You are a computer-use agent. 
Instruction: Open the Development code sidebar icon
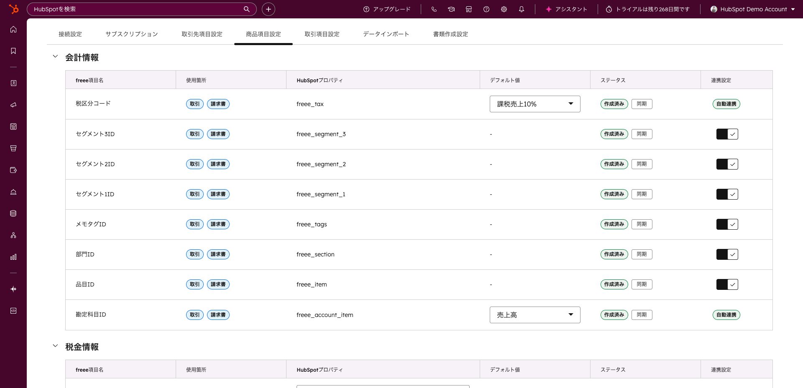click(13, 311)
